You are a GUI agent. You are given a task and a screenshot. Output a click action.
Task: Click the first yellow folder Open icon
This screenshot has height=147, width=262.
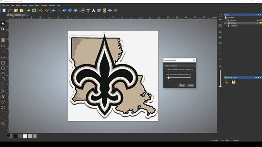coord(16,11)
